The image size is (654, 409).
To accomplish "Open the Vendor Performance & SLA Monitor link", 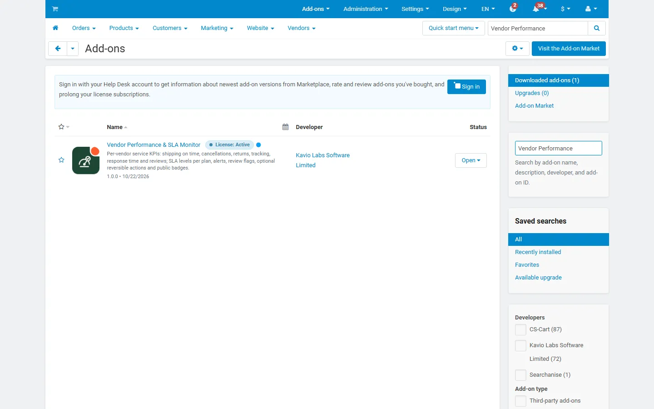I will (154, 145).
